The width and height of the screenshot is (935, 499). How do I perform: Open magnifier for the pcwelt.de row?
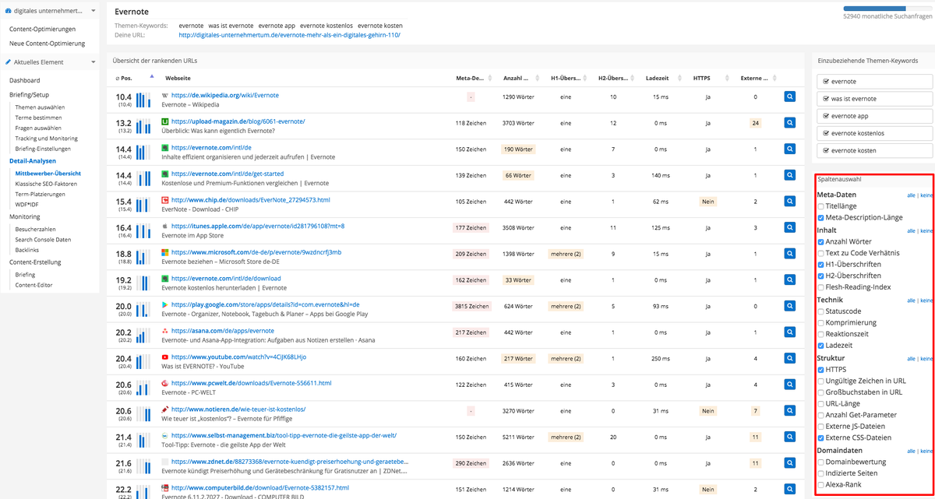pyautogui.click(x=789, y=385)
